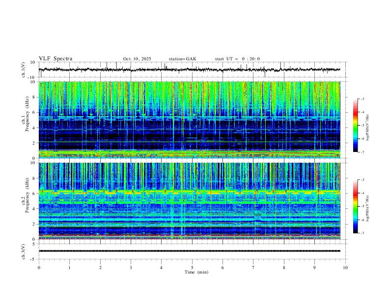Click the "Time (min)" axis title
Image resolution: width=389 pixels, height=300 pixels.
(x=196, y=272)
